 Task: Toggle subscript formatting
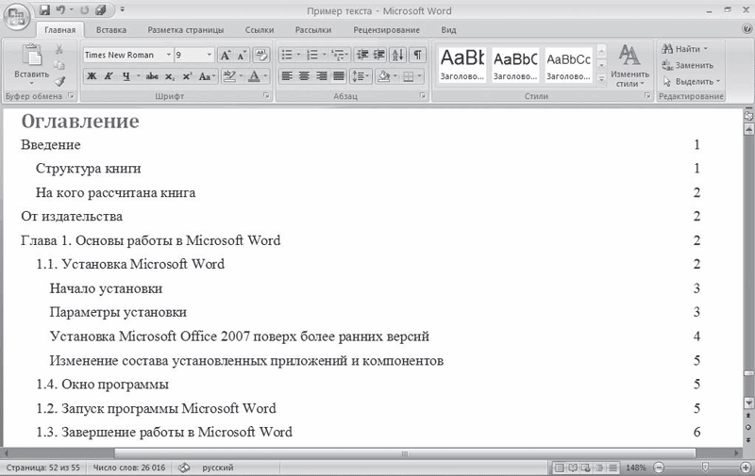170,76
